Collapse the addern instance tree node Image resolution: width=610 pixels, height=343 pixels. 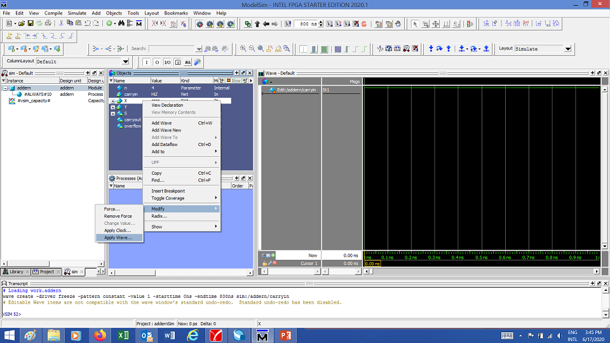(6, 88)
